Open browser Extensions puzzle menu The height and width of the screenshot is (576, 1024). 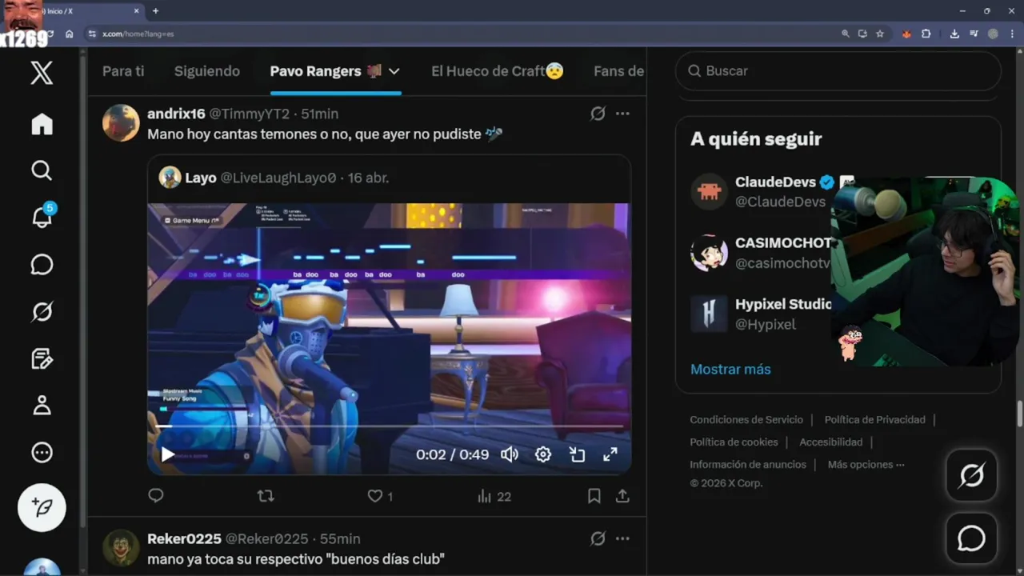pyautogui.click(x=926, y=34)
